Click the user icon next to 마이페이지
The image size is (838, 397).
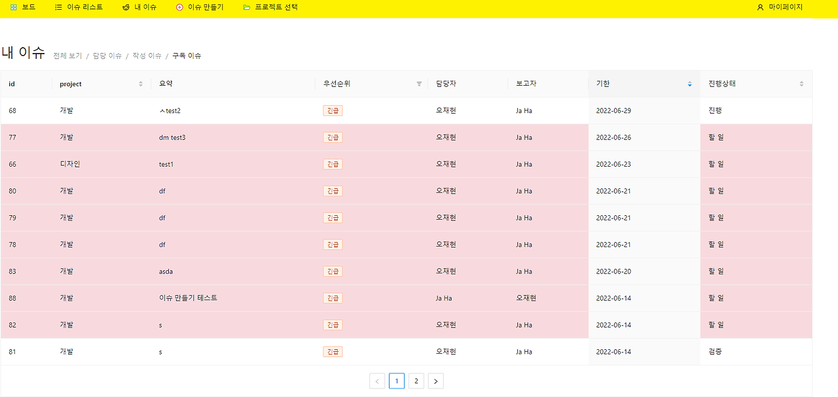tap(759, 8)
